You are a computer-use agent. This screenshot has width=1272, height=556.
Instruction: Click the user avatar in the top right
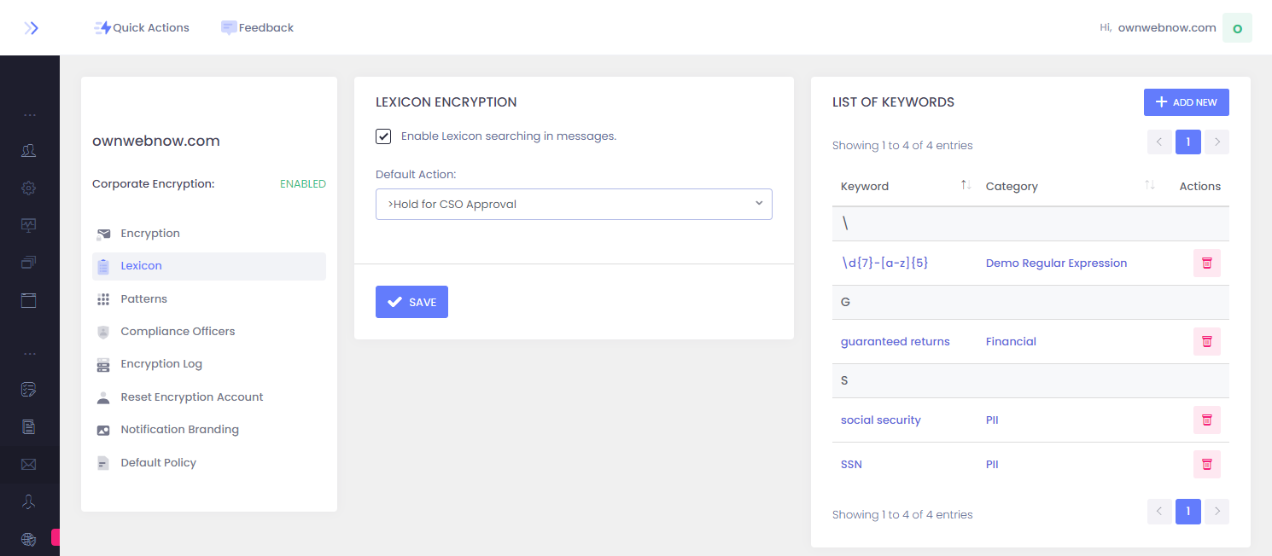1237,28
